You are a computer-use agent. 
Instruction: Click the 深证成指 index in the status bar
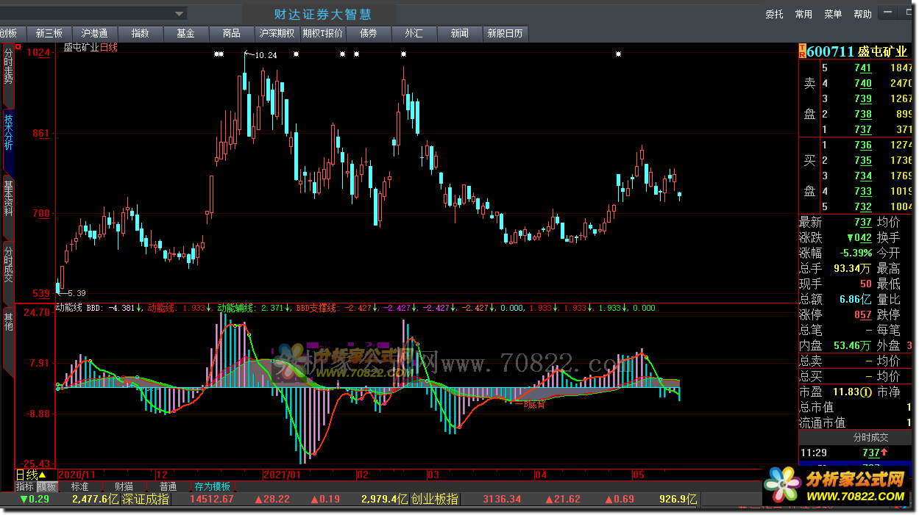[x=146, y=499]
